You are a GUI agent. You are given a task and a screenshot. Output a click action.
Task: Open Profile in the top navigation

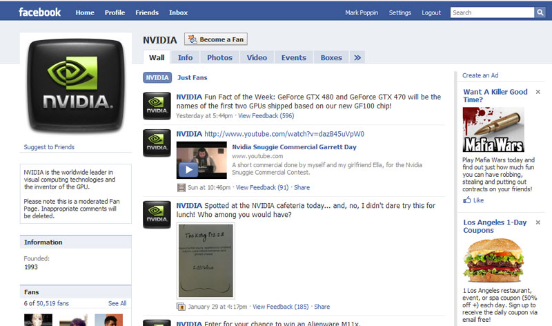[x=115, y=12]
